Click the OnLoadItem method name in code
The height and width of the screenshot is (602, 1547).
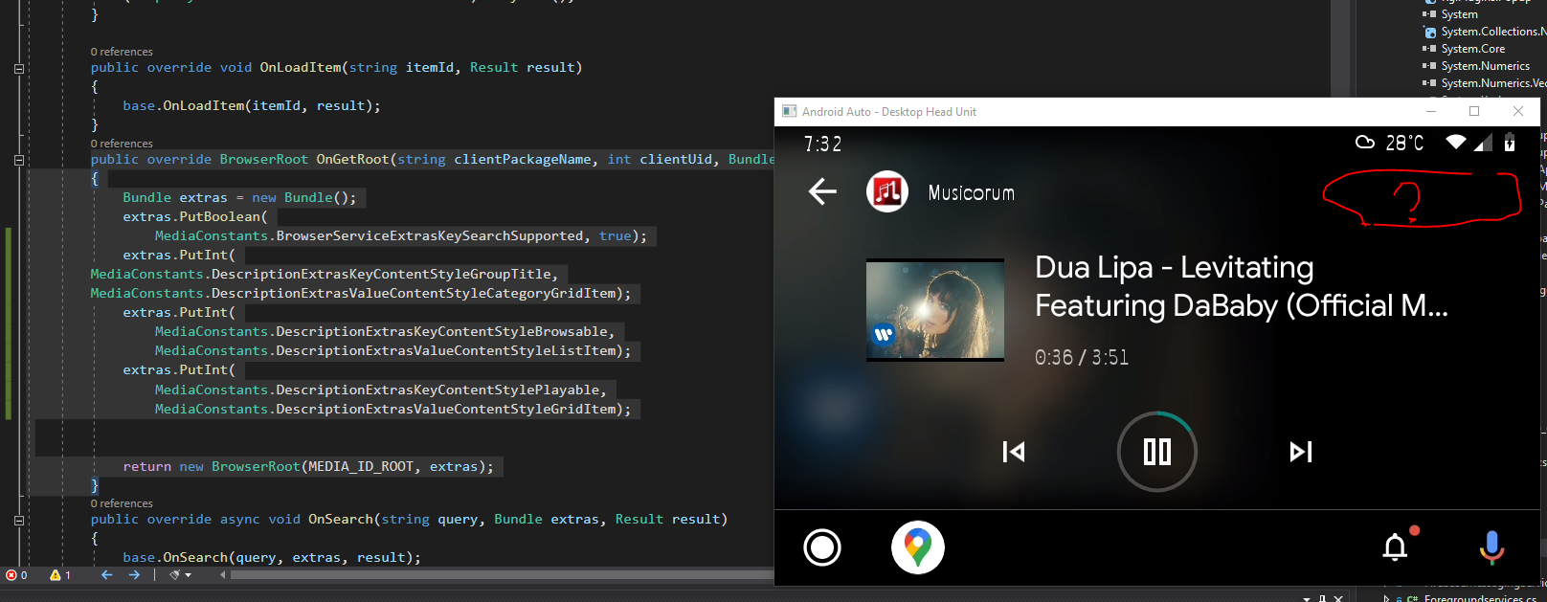coord(300,68)
